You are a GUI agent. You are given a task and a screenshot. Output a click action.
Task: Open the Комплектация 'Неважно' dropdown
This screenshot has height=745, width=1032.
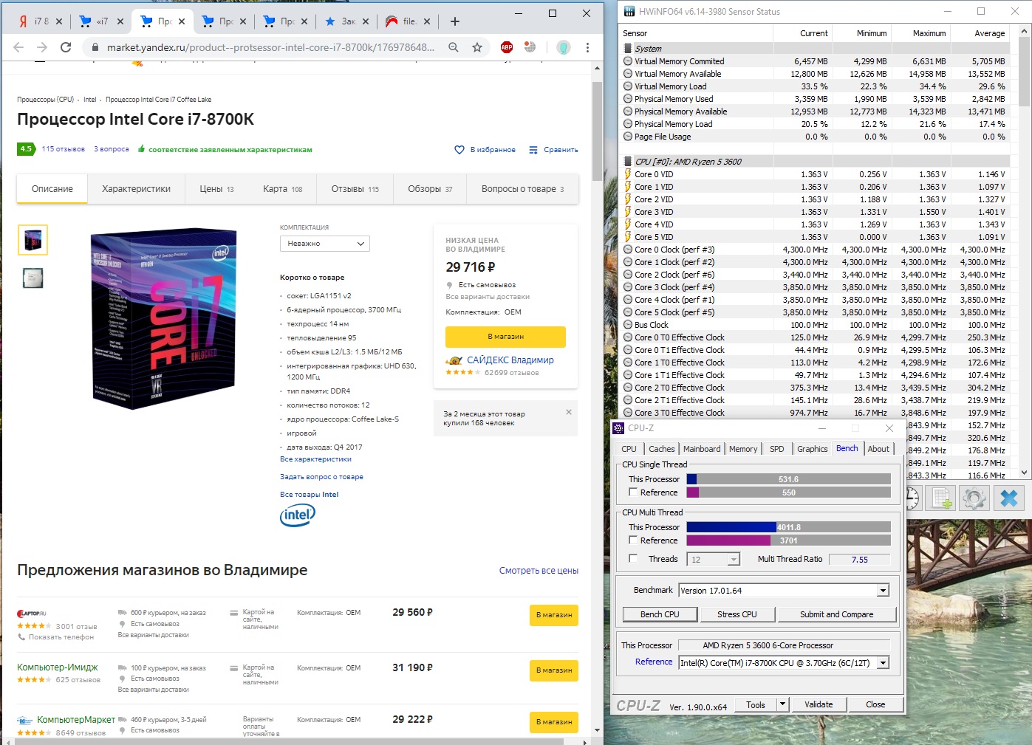point(325,244)
